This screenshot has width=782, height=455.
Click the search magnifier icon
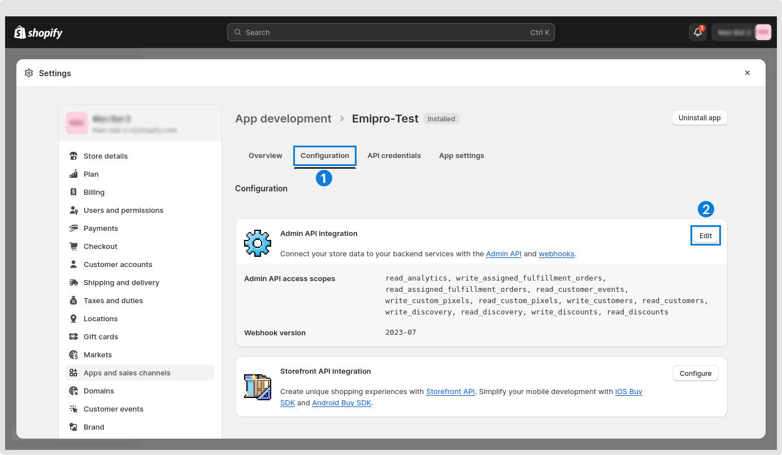click(x=238, y=32)
